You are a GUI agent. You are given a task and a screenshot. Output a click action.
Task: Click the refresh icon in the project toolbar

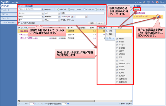(55, 9)
